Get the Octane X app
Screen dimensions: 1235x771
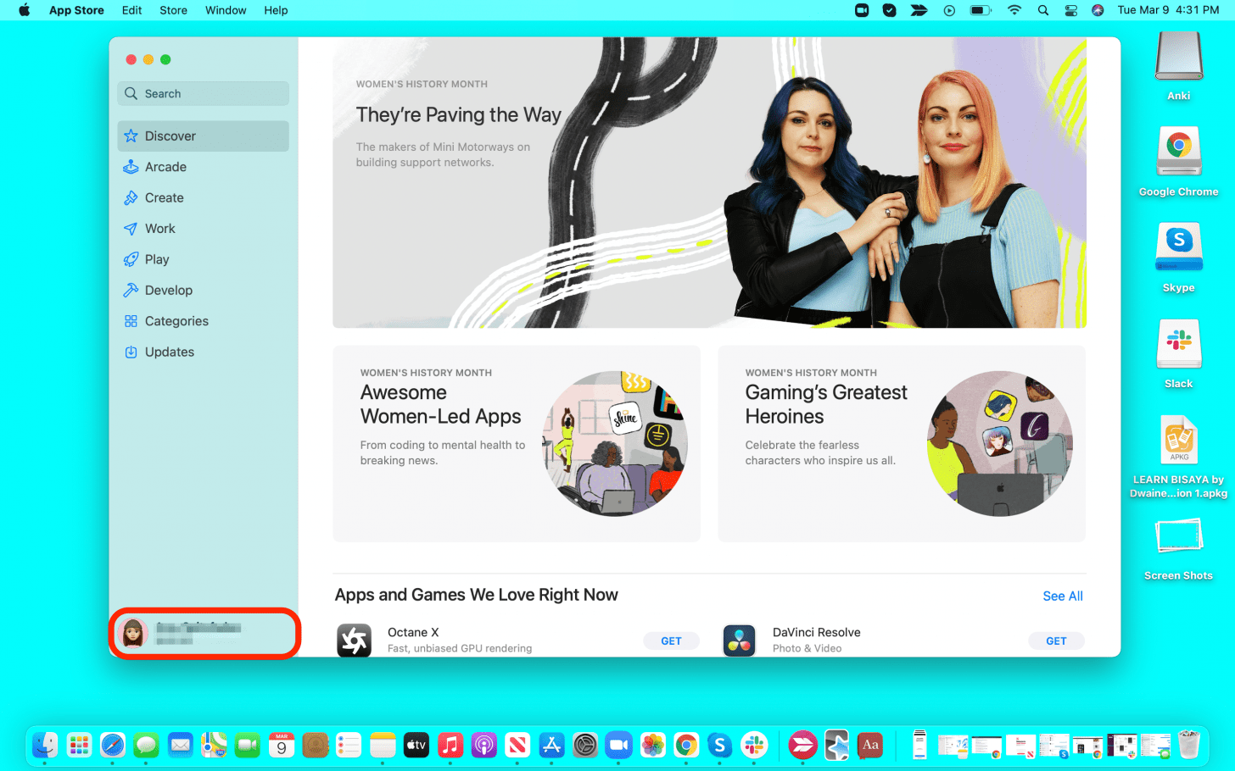tap(671, 641)
